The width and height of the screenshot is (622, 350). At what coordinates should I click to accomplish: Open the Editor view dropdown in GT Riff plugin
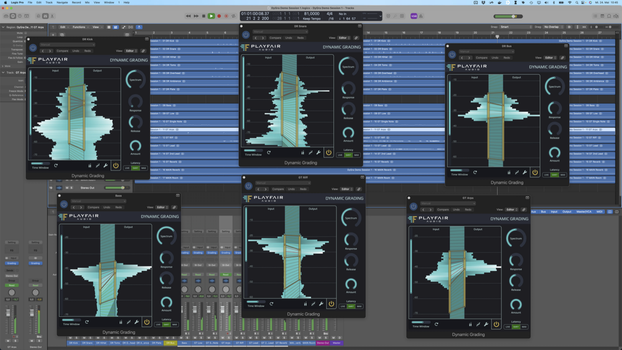[347, 189]
